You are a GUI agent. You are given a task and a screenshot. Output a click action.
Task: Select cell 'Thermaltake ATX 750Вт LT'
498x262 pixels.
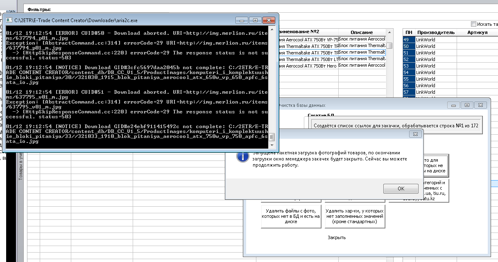(309, 59)
